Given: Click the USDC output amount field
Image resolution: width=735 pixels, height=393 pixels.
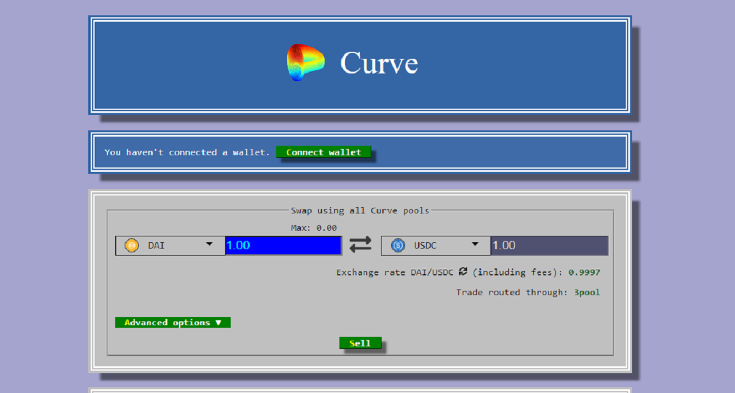Looking at the screenshot, I should click(550, 245).
